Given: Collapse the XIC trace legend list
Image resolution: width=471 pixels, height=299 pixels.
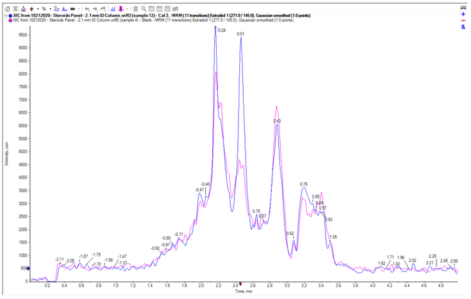Looking at the screenshot, I should [5, 15].
